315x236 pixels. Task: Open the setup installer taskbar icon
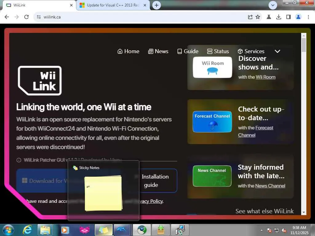180,230
